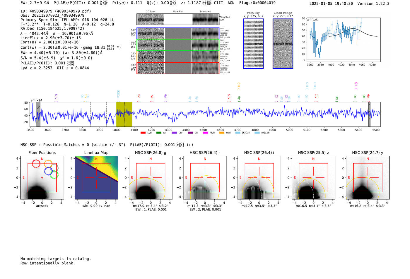The width and height of the screenshot is (410, 279).
Task: Click the dark purple CIII legend swatch
Action: [190, 133]
